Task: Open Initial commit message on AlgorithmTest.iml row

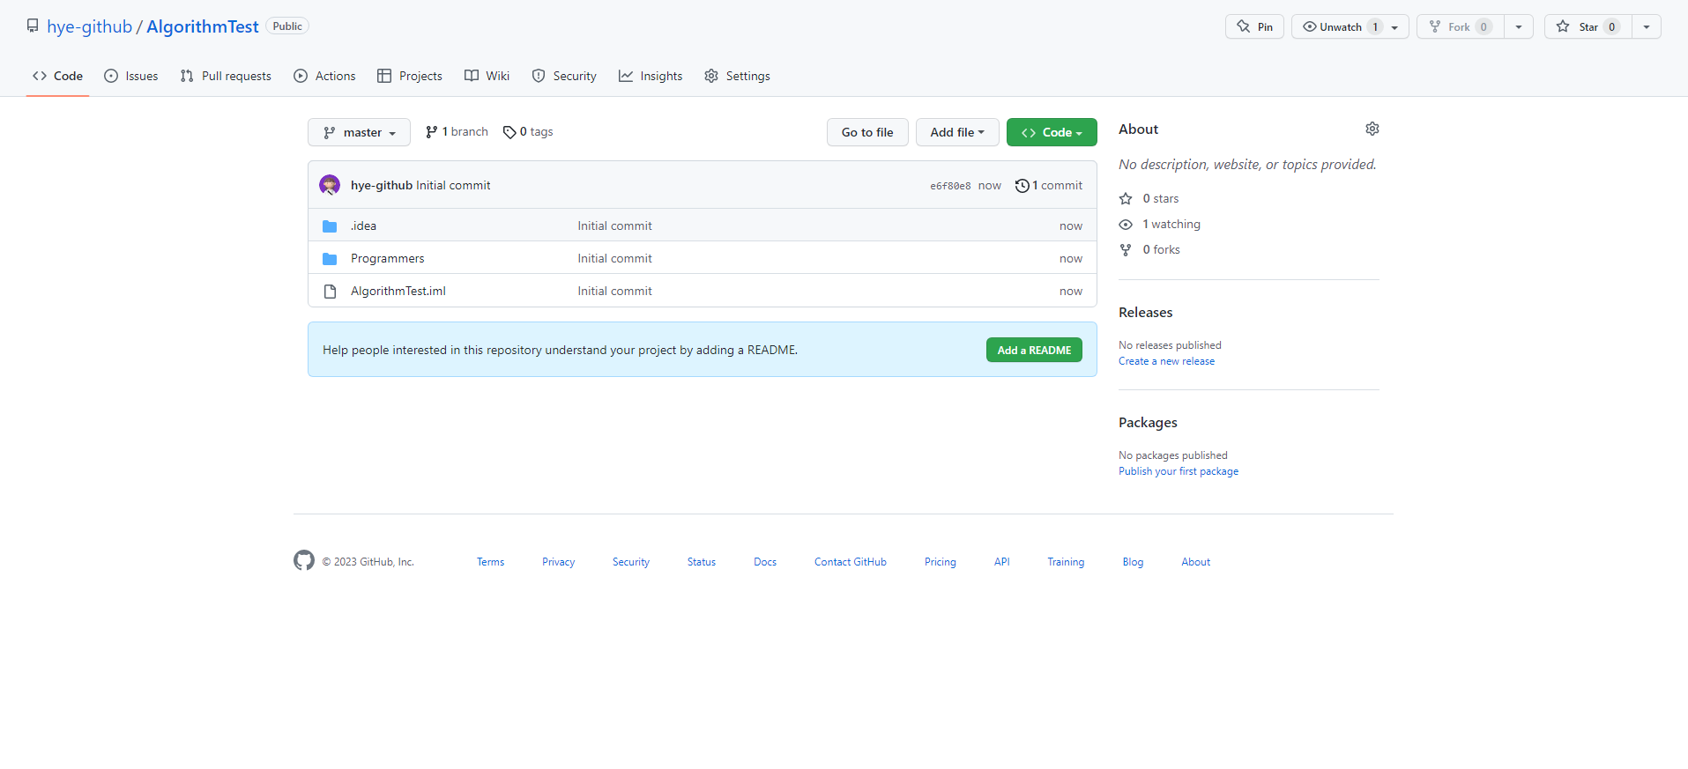Action: (614, 291)
